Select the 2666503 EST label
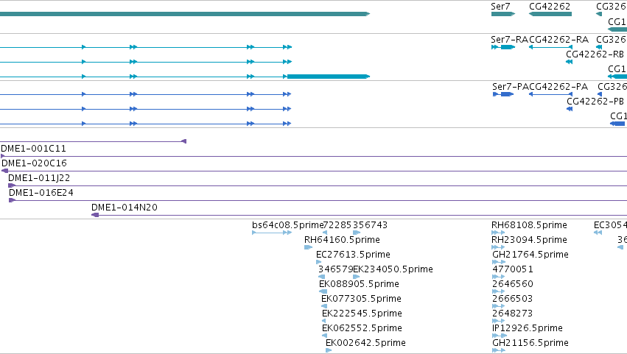The image size is (627, 354). click(513, 300)
